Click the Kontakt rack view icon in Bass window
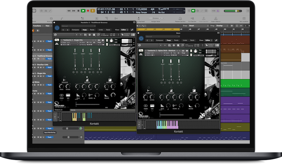The width and height of the screenshot is (282, 164). point(178,45)
